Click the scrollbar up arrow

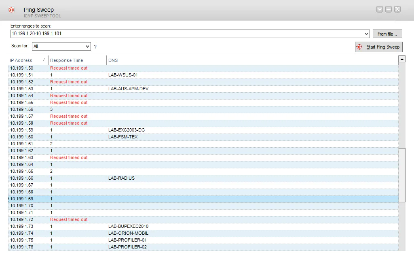click(402, 59)
